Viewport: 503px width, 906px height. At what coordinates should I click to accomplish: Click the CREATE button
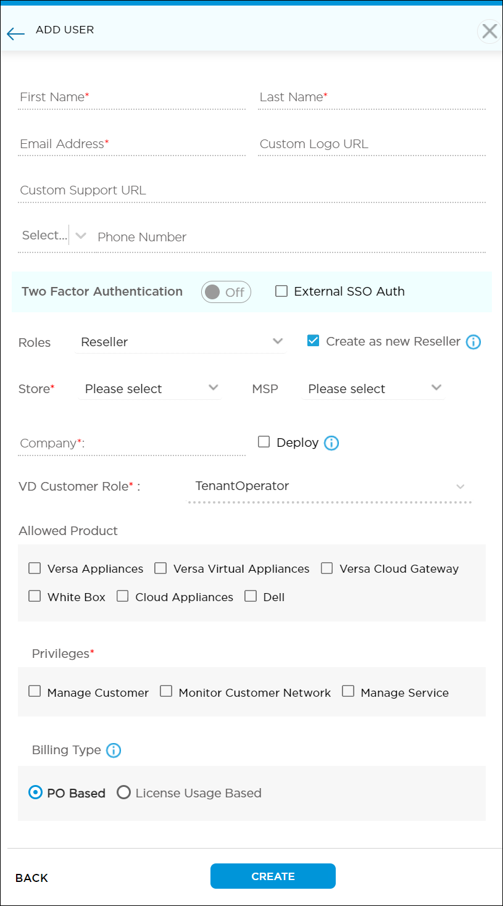click(x=273, y=876)
